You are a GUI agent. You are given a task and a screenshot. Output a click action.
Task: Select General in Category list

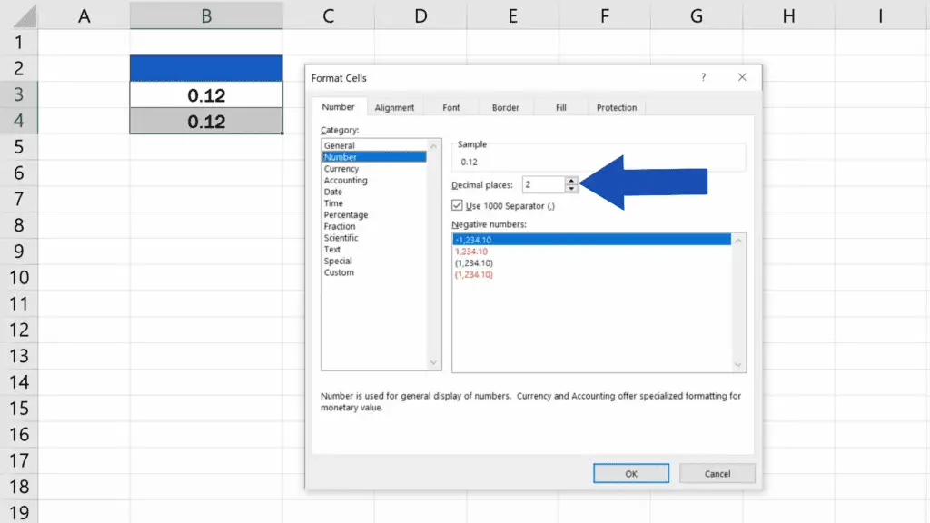tap(373, 145)
